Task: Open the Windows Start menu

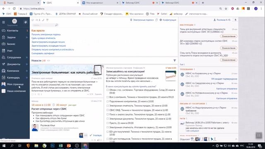Action: 4,146
